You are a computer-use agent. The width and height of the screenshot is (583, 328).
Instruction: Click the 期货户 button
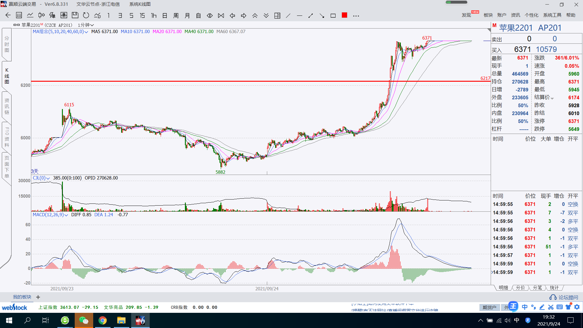[x=489, y=307]
